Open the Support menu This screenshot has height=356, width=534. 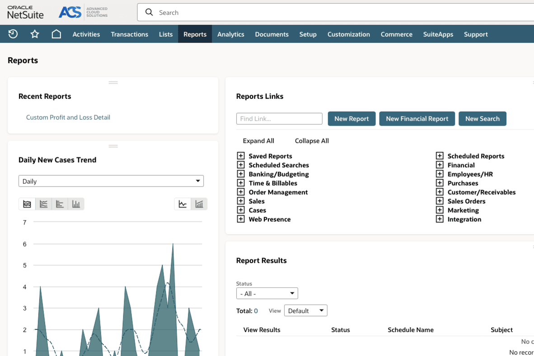[x=476, y=34]
